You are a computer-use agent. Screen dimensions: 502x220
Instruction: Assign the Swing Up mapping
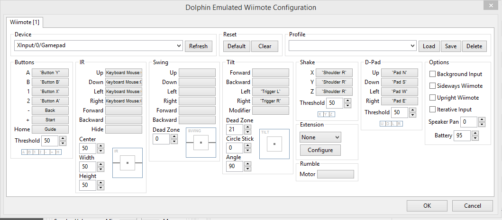point(197,73)
